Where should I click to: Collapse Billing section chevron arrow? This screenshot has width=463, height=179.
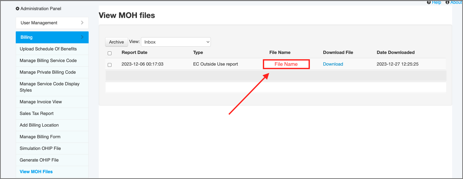pyautogui.click(x=82, y=37)
